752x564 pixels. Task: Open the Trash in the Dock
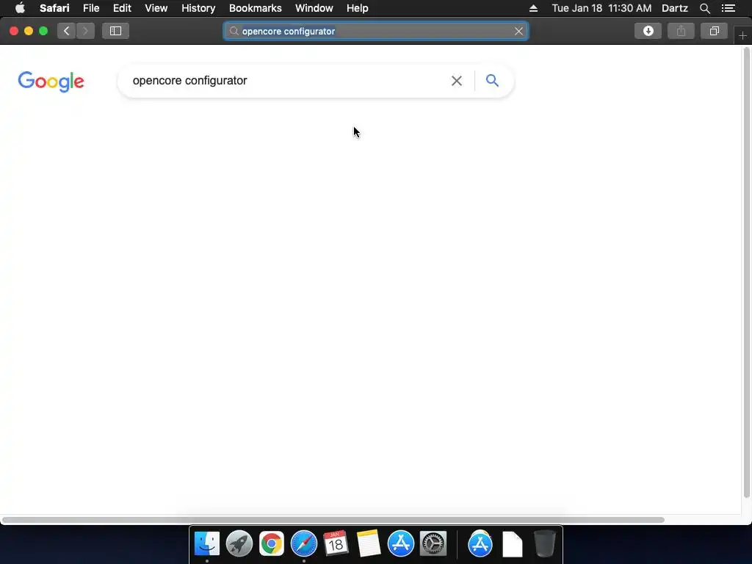pyautogui.click(x=544, y=544)
